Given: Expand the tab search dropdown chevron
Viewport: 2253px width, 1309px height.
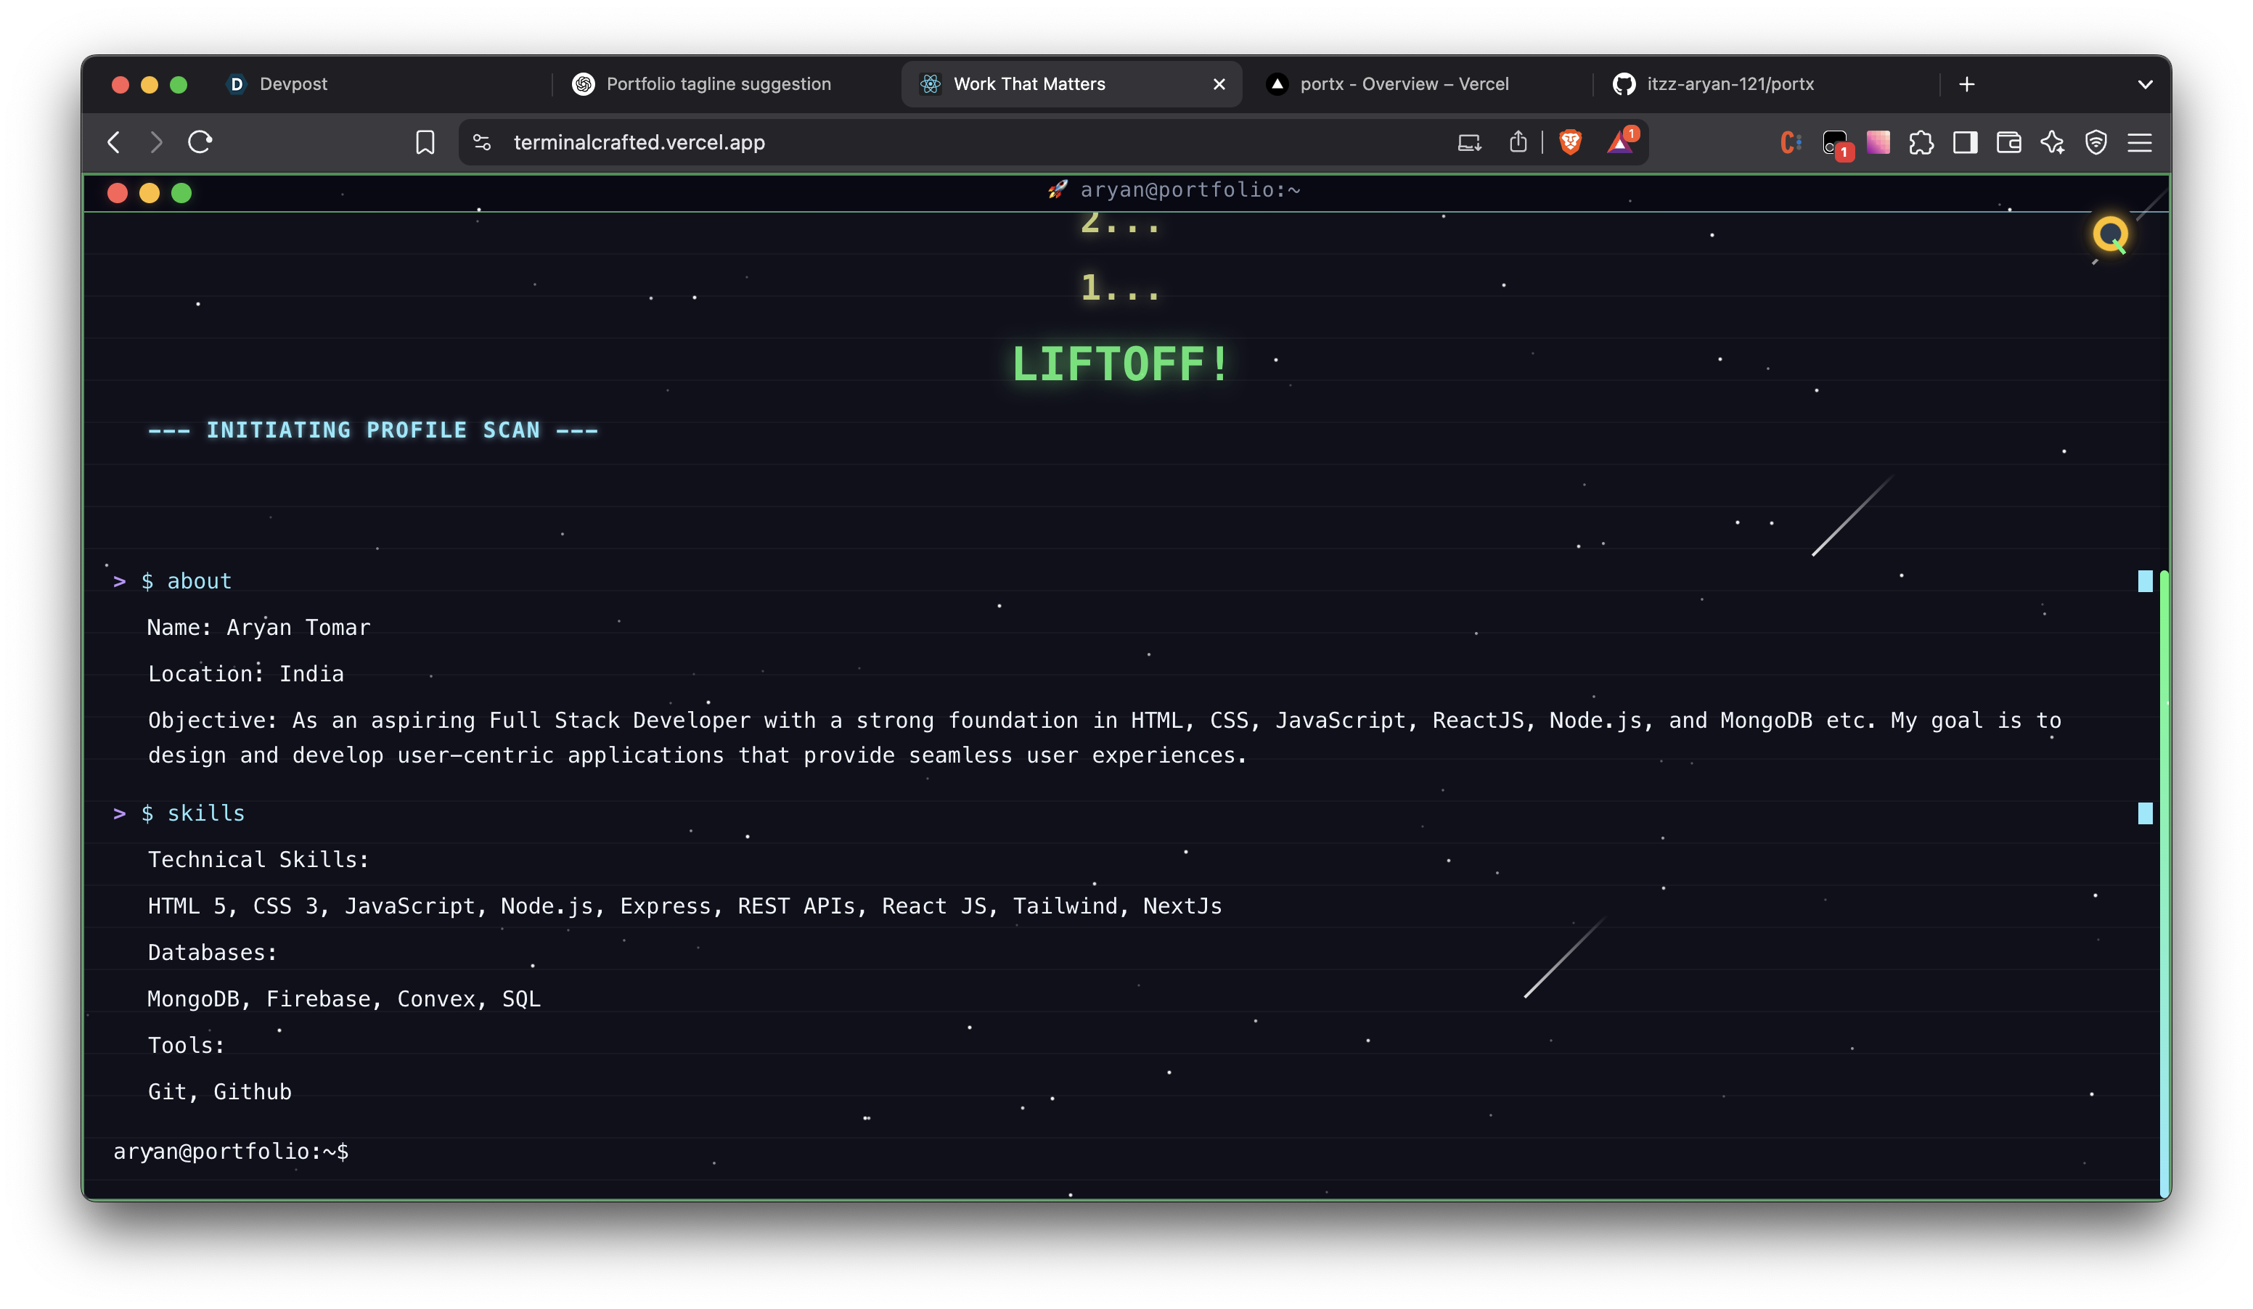Looking at the screenshot, I should pyautogui.click(x=2145, y=84).
